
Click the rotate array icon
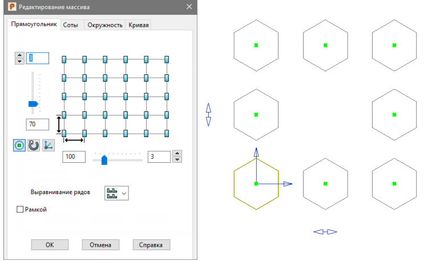click(34, 146)
